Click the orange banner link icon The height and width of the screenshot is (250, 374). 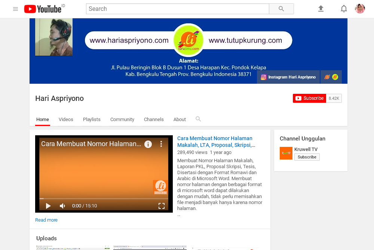[327, 77]
